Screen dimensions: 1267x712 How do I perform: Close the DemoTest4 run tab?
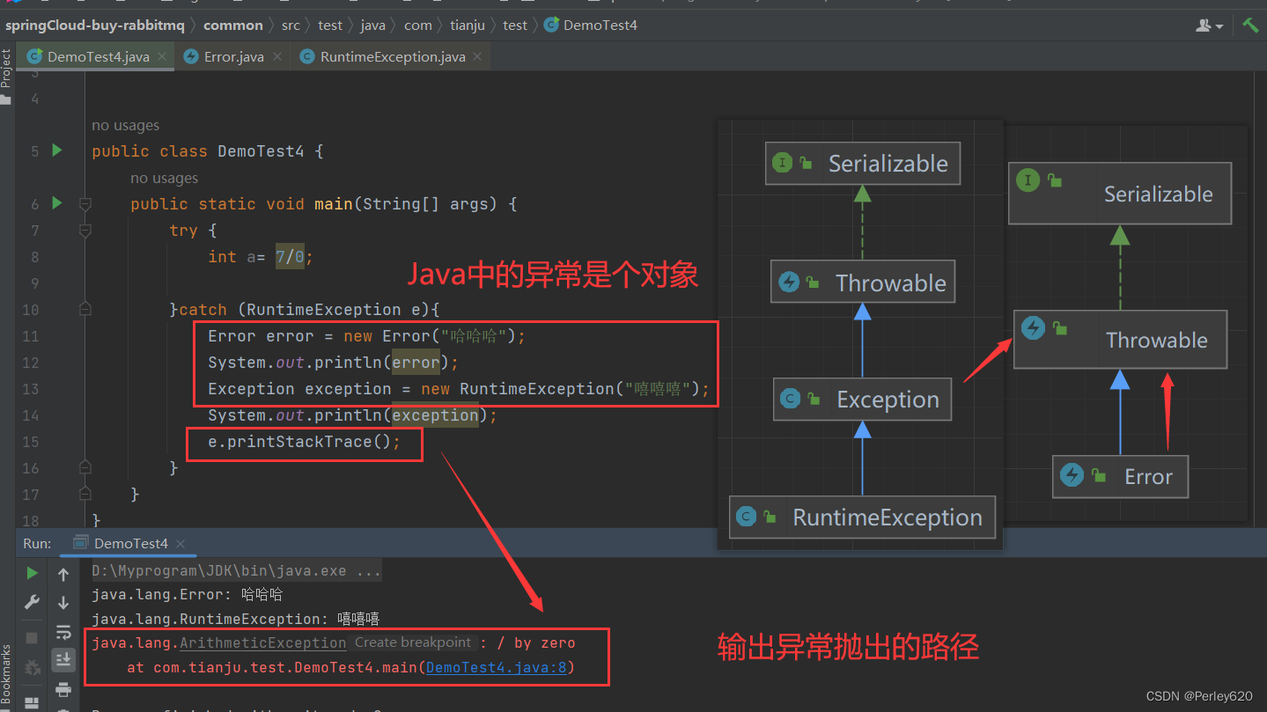[180, 544]
